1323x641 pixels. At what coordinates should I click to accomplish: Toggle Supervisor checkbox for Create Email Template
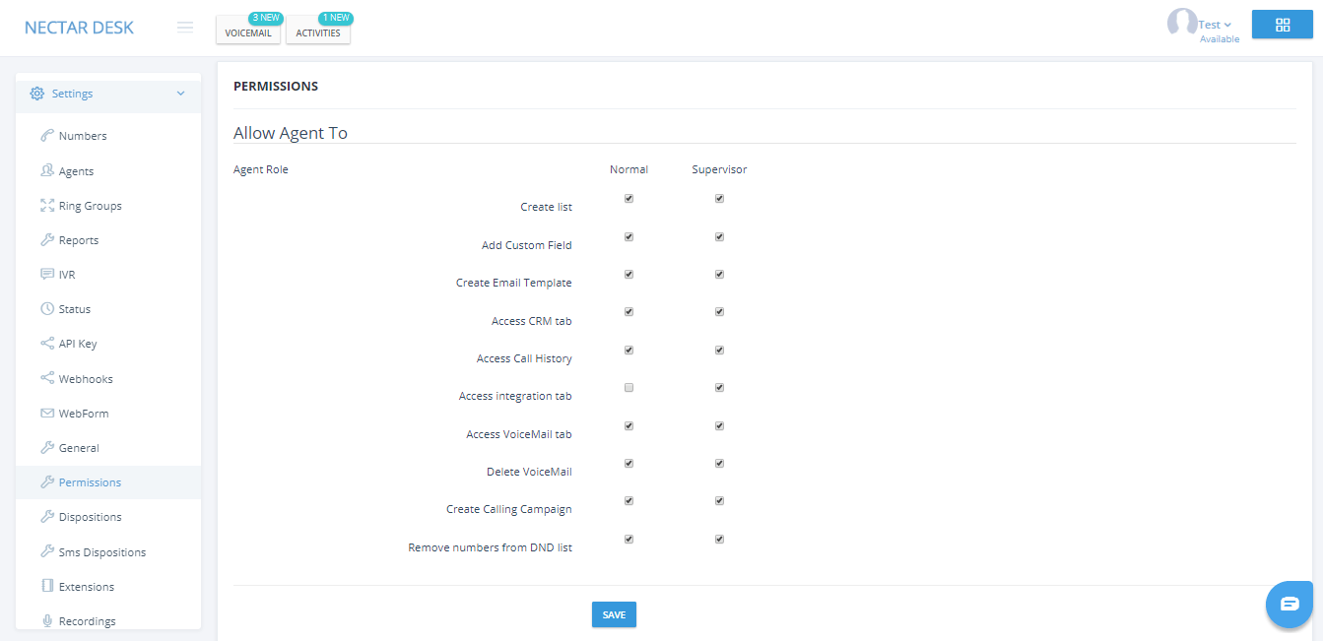tap(719, 274)
